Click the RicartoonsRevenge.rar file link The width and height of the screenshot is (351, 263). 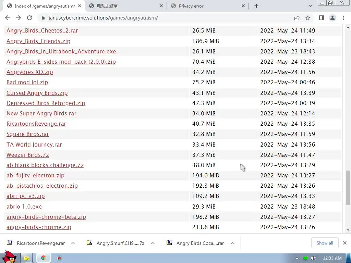click(x=36, y=124)
